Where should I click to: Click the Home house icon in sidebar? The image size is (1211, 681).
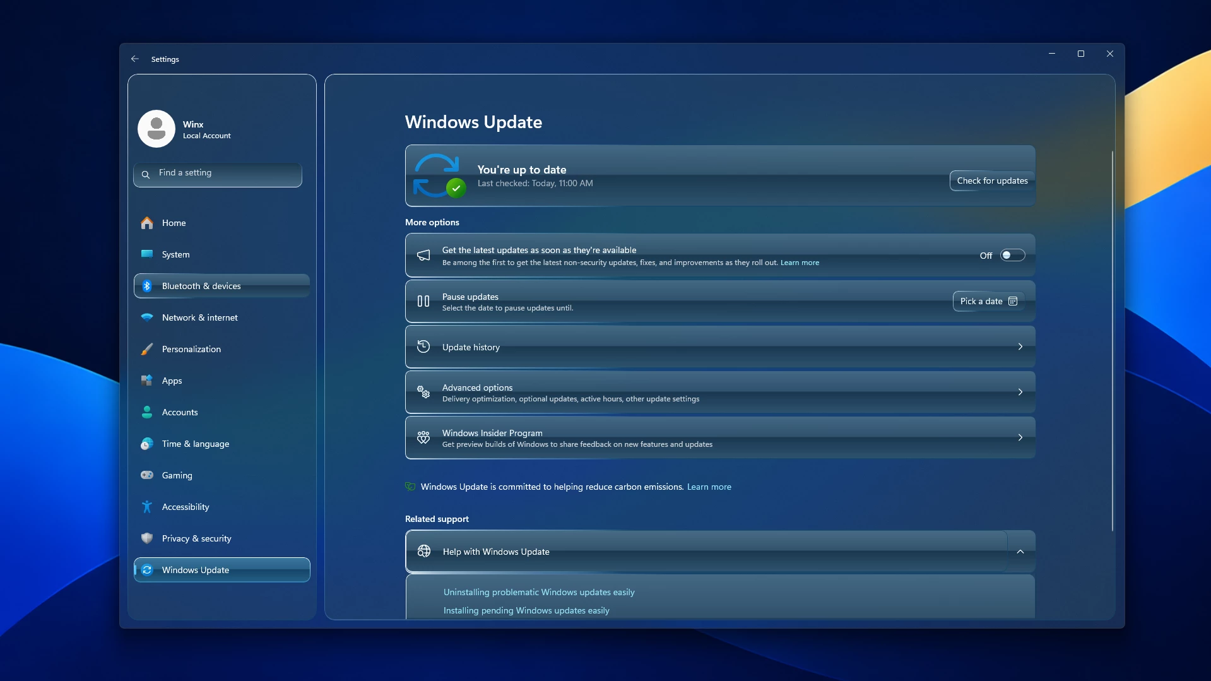click(x=147, y=223)
